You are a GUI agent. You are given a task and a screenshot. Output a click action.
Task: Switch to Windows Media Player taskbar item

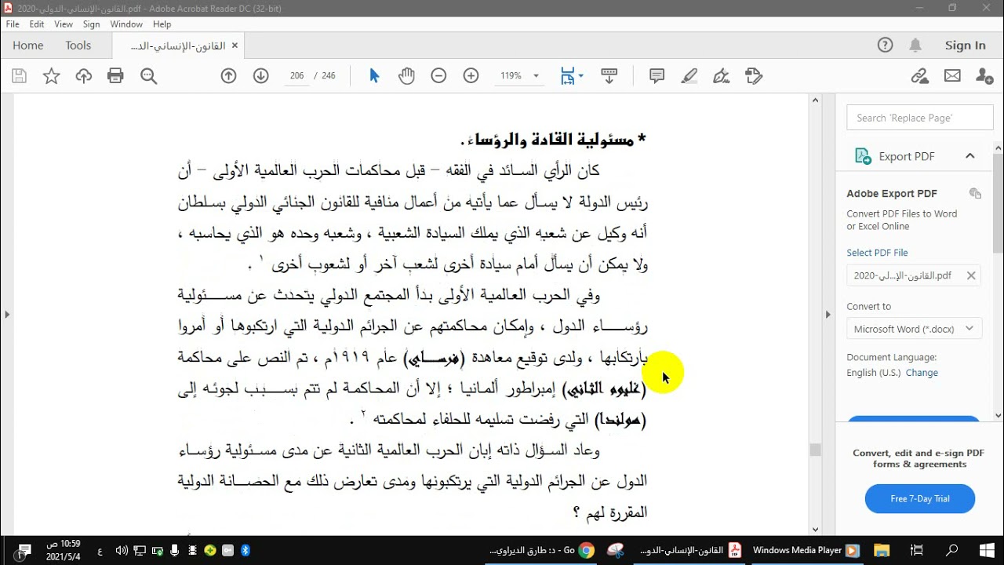point(806,550)
